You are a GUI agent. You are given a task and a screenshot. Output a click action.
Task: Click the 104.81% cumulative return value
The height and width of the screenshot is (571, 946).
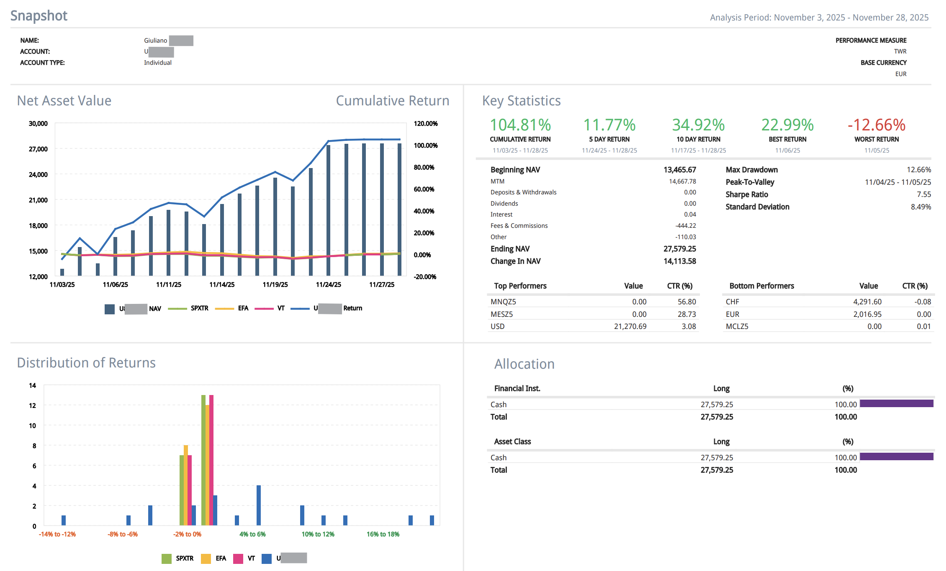pyautogui.click(x=520, y=125)
